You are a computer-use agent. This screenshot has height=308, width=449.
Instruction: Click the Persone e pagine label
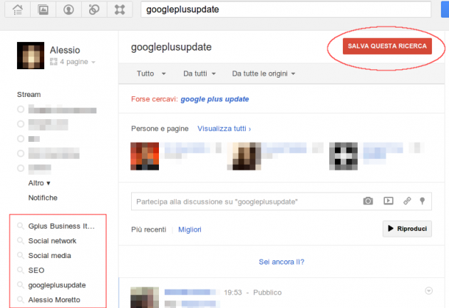160,128
